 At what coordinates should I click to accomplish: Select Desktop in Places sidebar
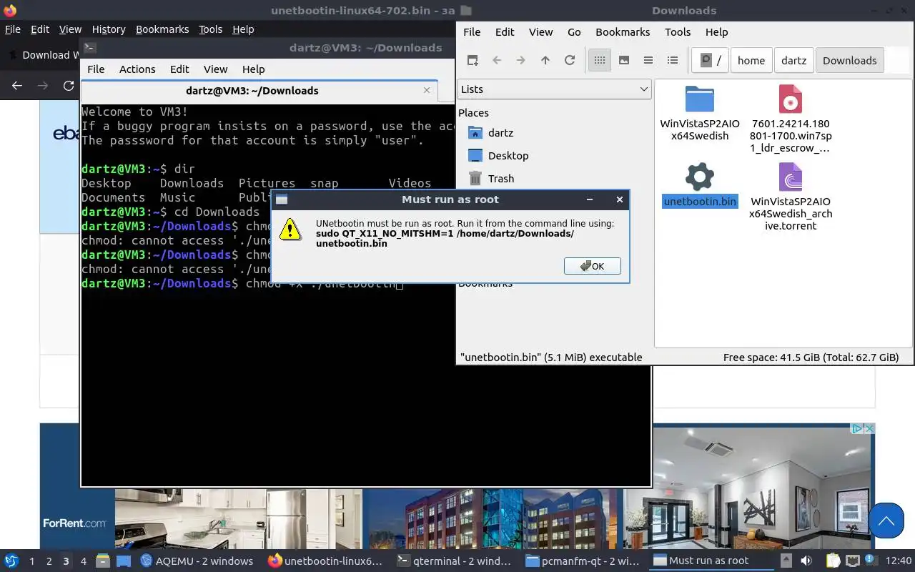point(508,156)
